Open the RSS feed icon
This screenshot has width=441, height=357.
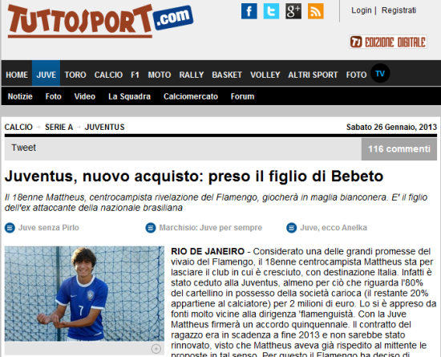pos(316,11)
